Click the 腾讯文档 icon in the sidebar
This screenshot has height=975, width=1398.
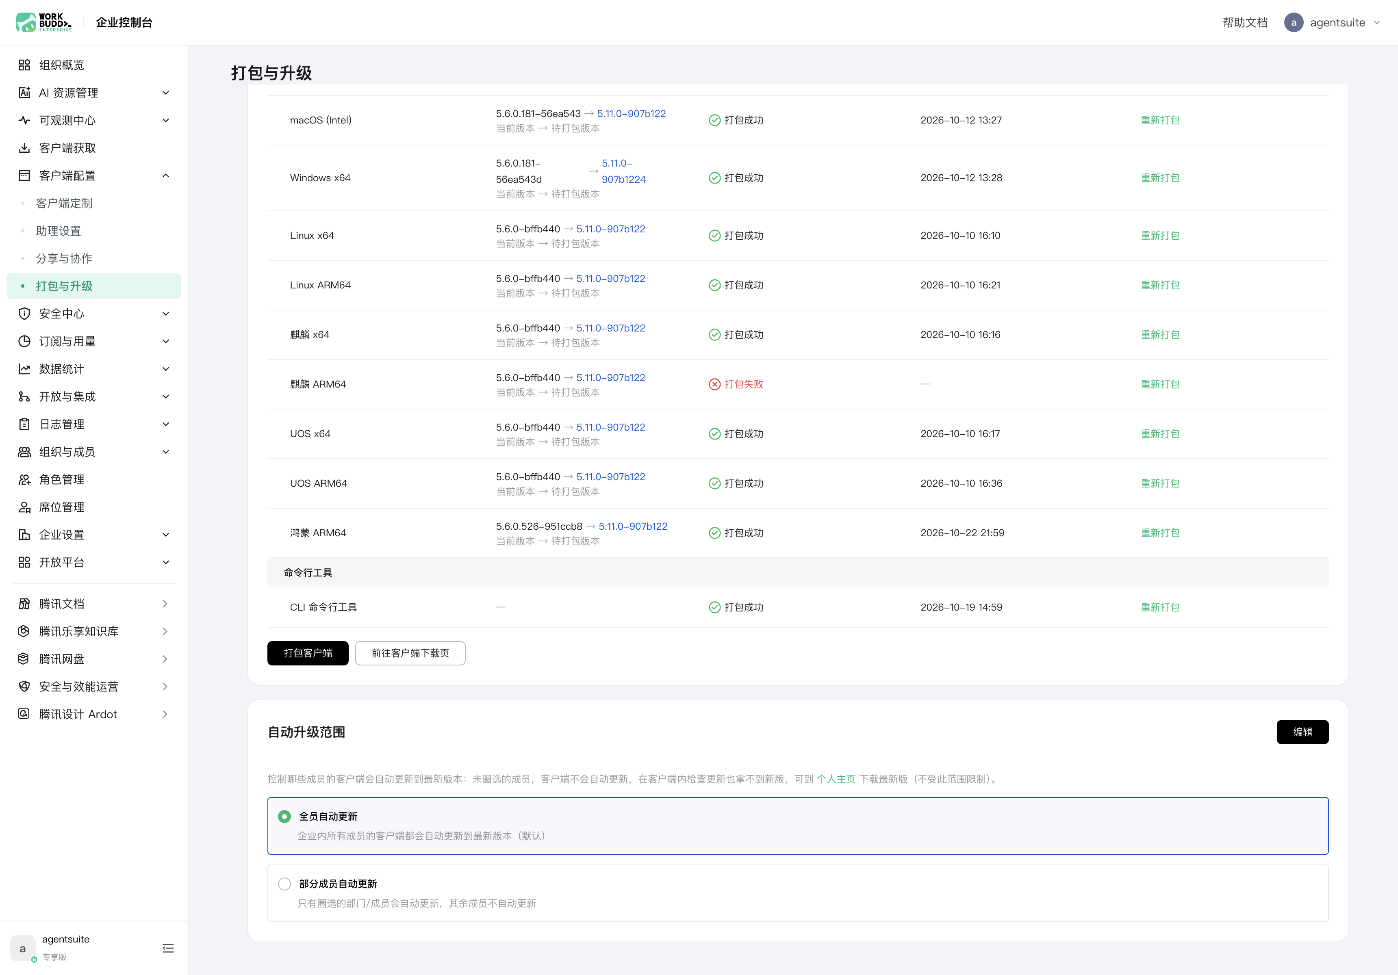click(x=24, y=604)
